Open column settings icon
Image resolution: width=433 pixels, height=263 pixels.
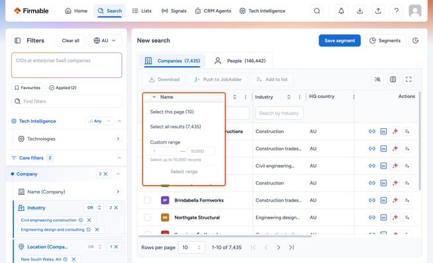coord(393,79)
